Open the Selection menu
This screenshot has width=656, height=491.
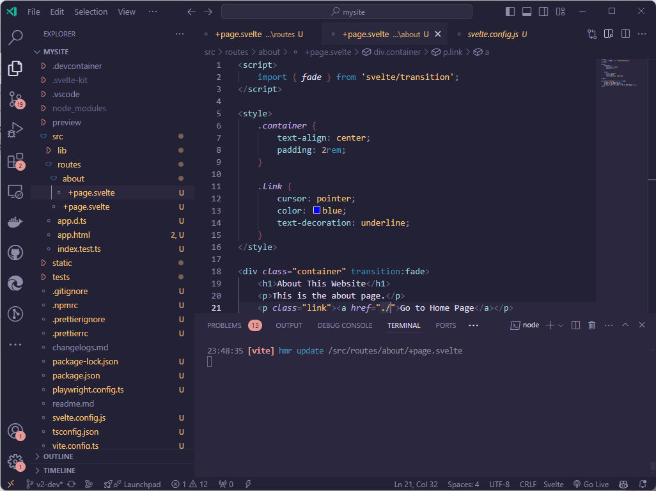91,12
